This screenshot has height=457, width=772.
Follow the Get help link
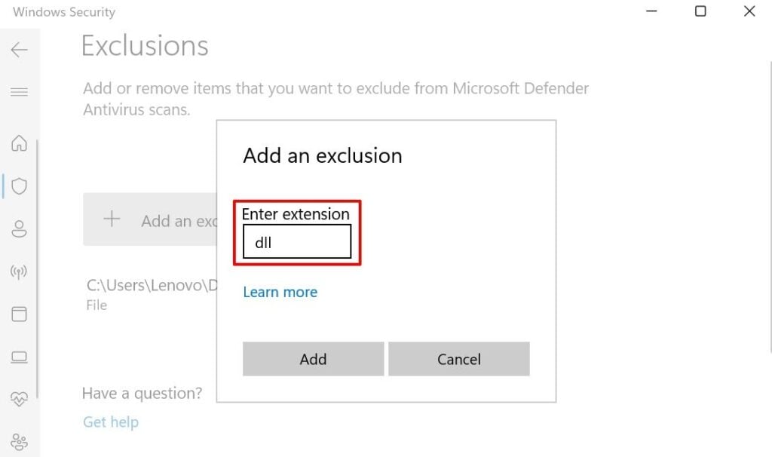click(x=111, y=422)
